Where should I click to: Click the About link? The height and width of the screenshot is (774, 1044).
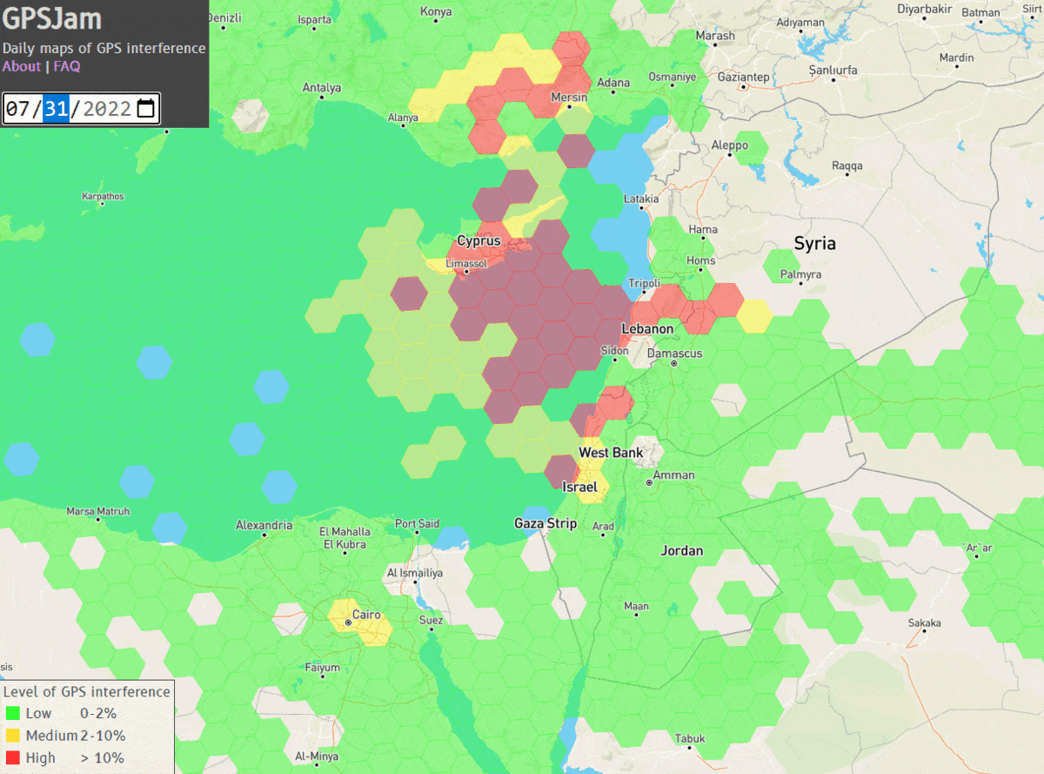(21, 65)
